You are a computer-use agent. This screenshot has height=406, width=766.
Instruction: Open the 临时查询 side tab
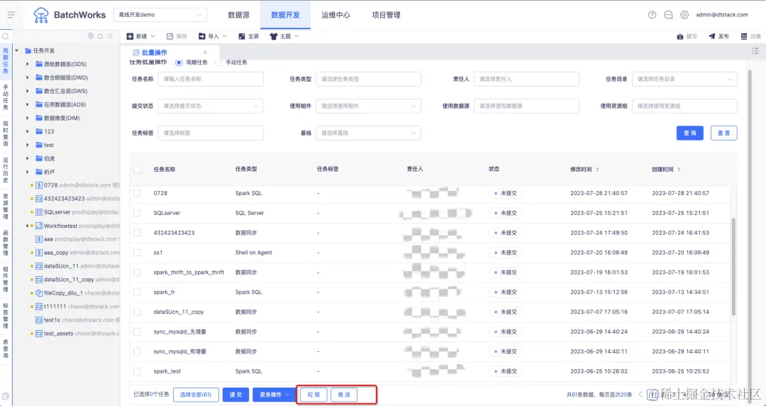click(6, 133)
